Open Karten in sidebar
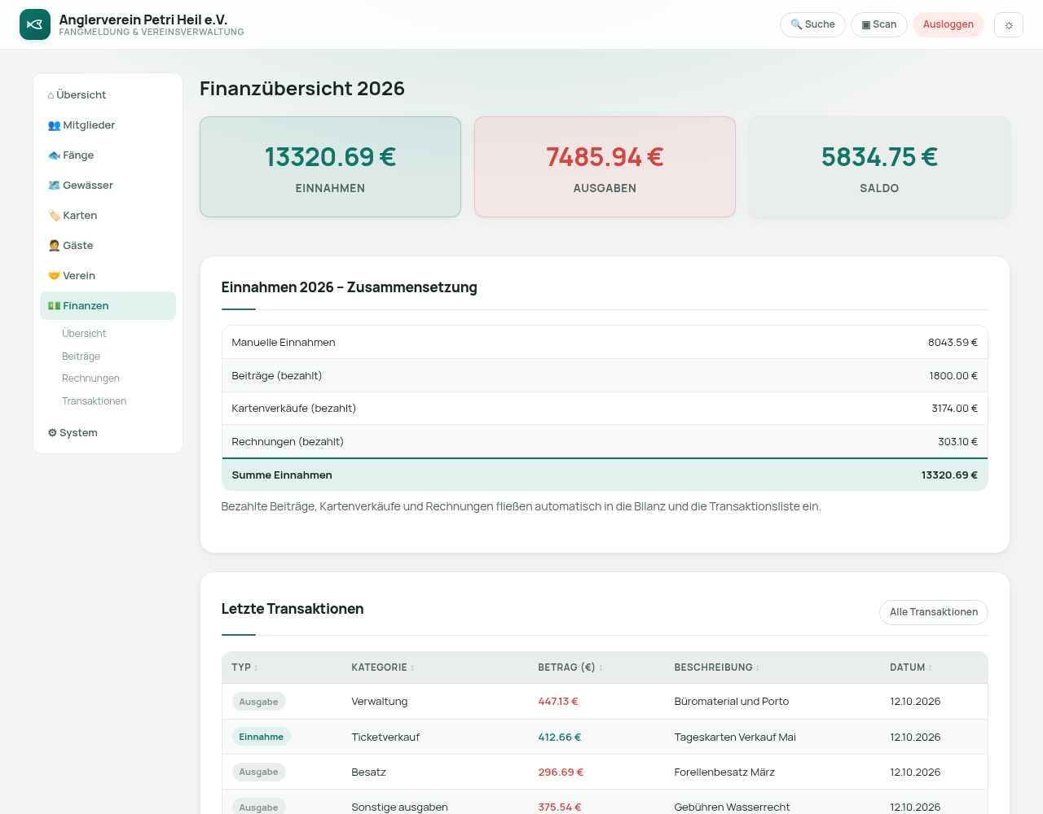Screen dimensions: 1043x814 [x=108, y=216]
